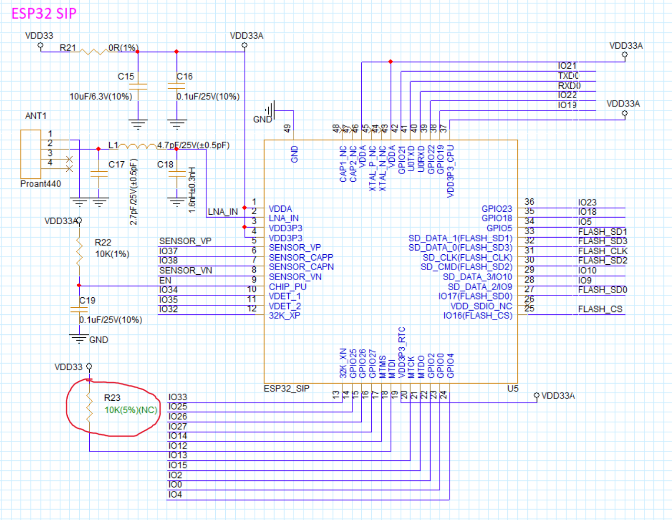The width and height of the screenshot is (672, 520).
Task: Click the GND symbol beside pin 49
Action: tap(271, 111)
